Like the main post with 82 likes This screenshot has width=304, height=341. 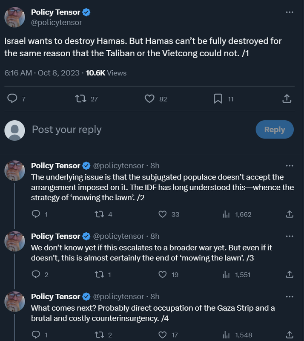(x=149, y=99)
